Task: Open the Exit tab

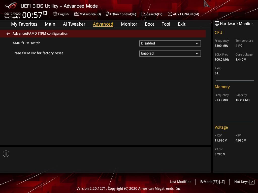Action: click(182, 24)
